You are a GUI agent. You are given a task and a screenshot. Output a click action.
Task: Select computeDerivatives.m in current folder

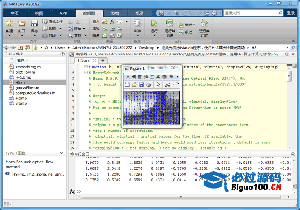pos(35,93)
